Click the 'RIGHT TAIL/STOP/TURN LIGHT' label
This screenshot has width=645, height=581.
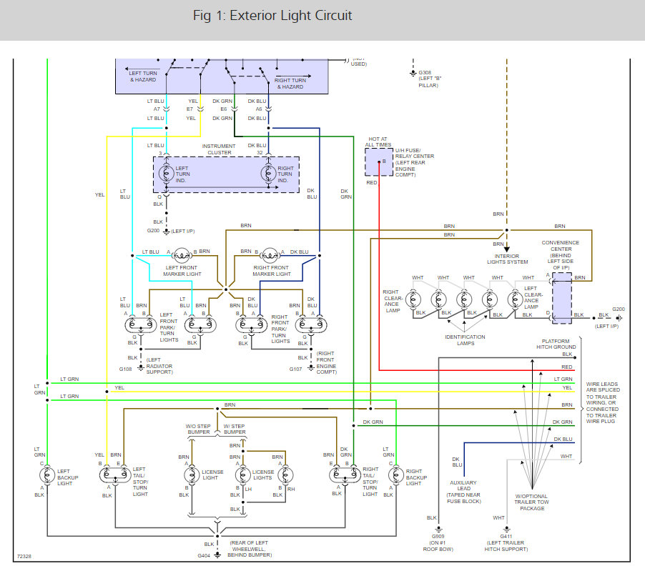pos(370,482)
